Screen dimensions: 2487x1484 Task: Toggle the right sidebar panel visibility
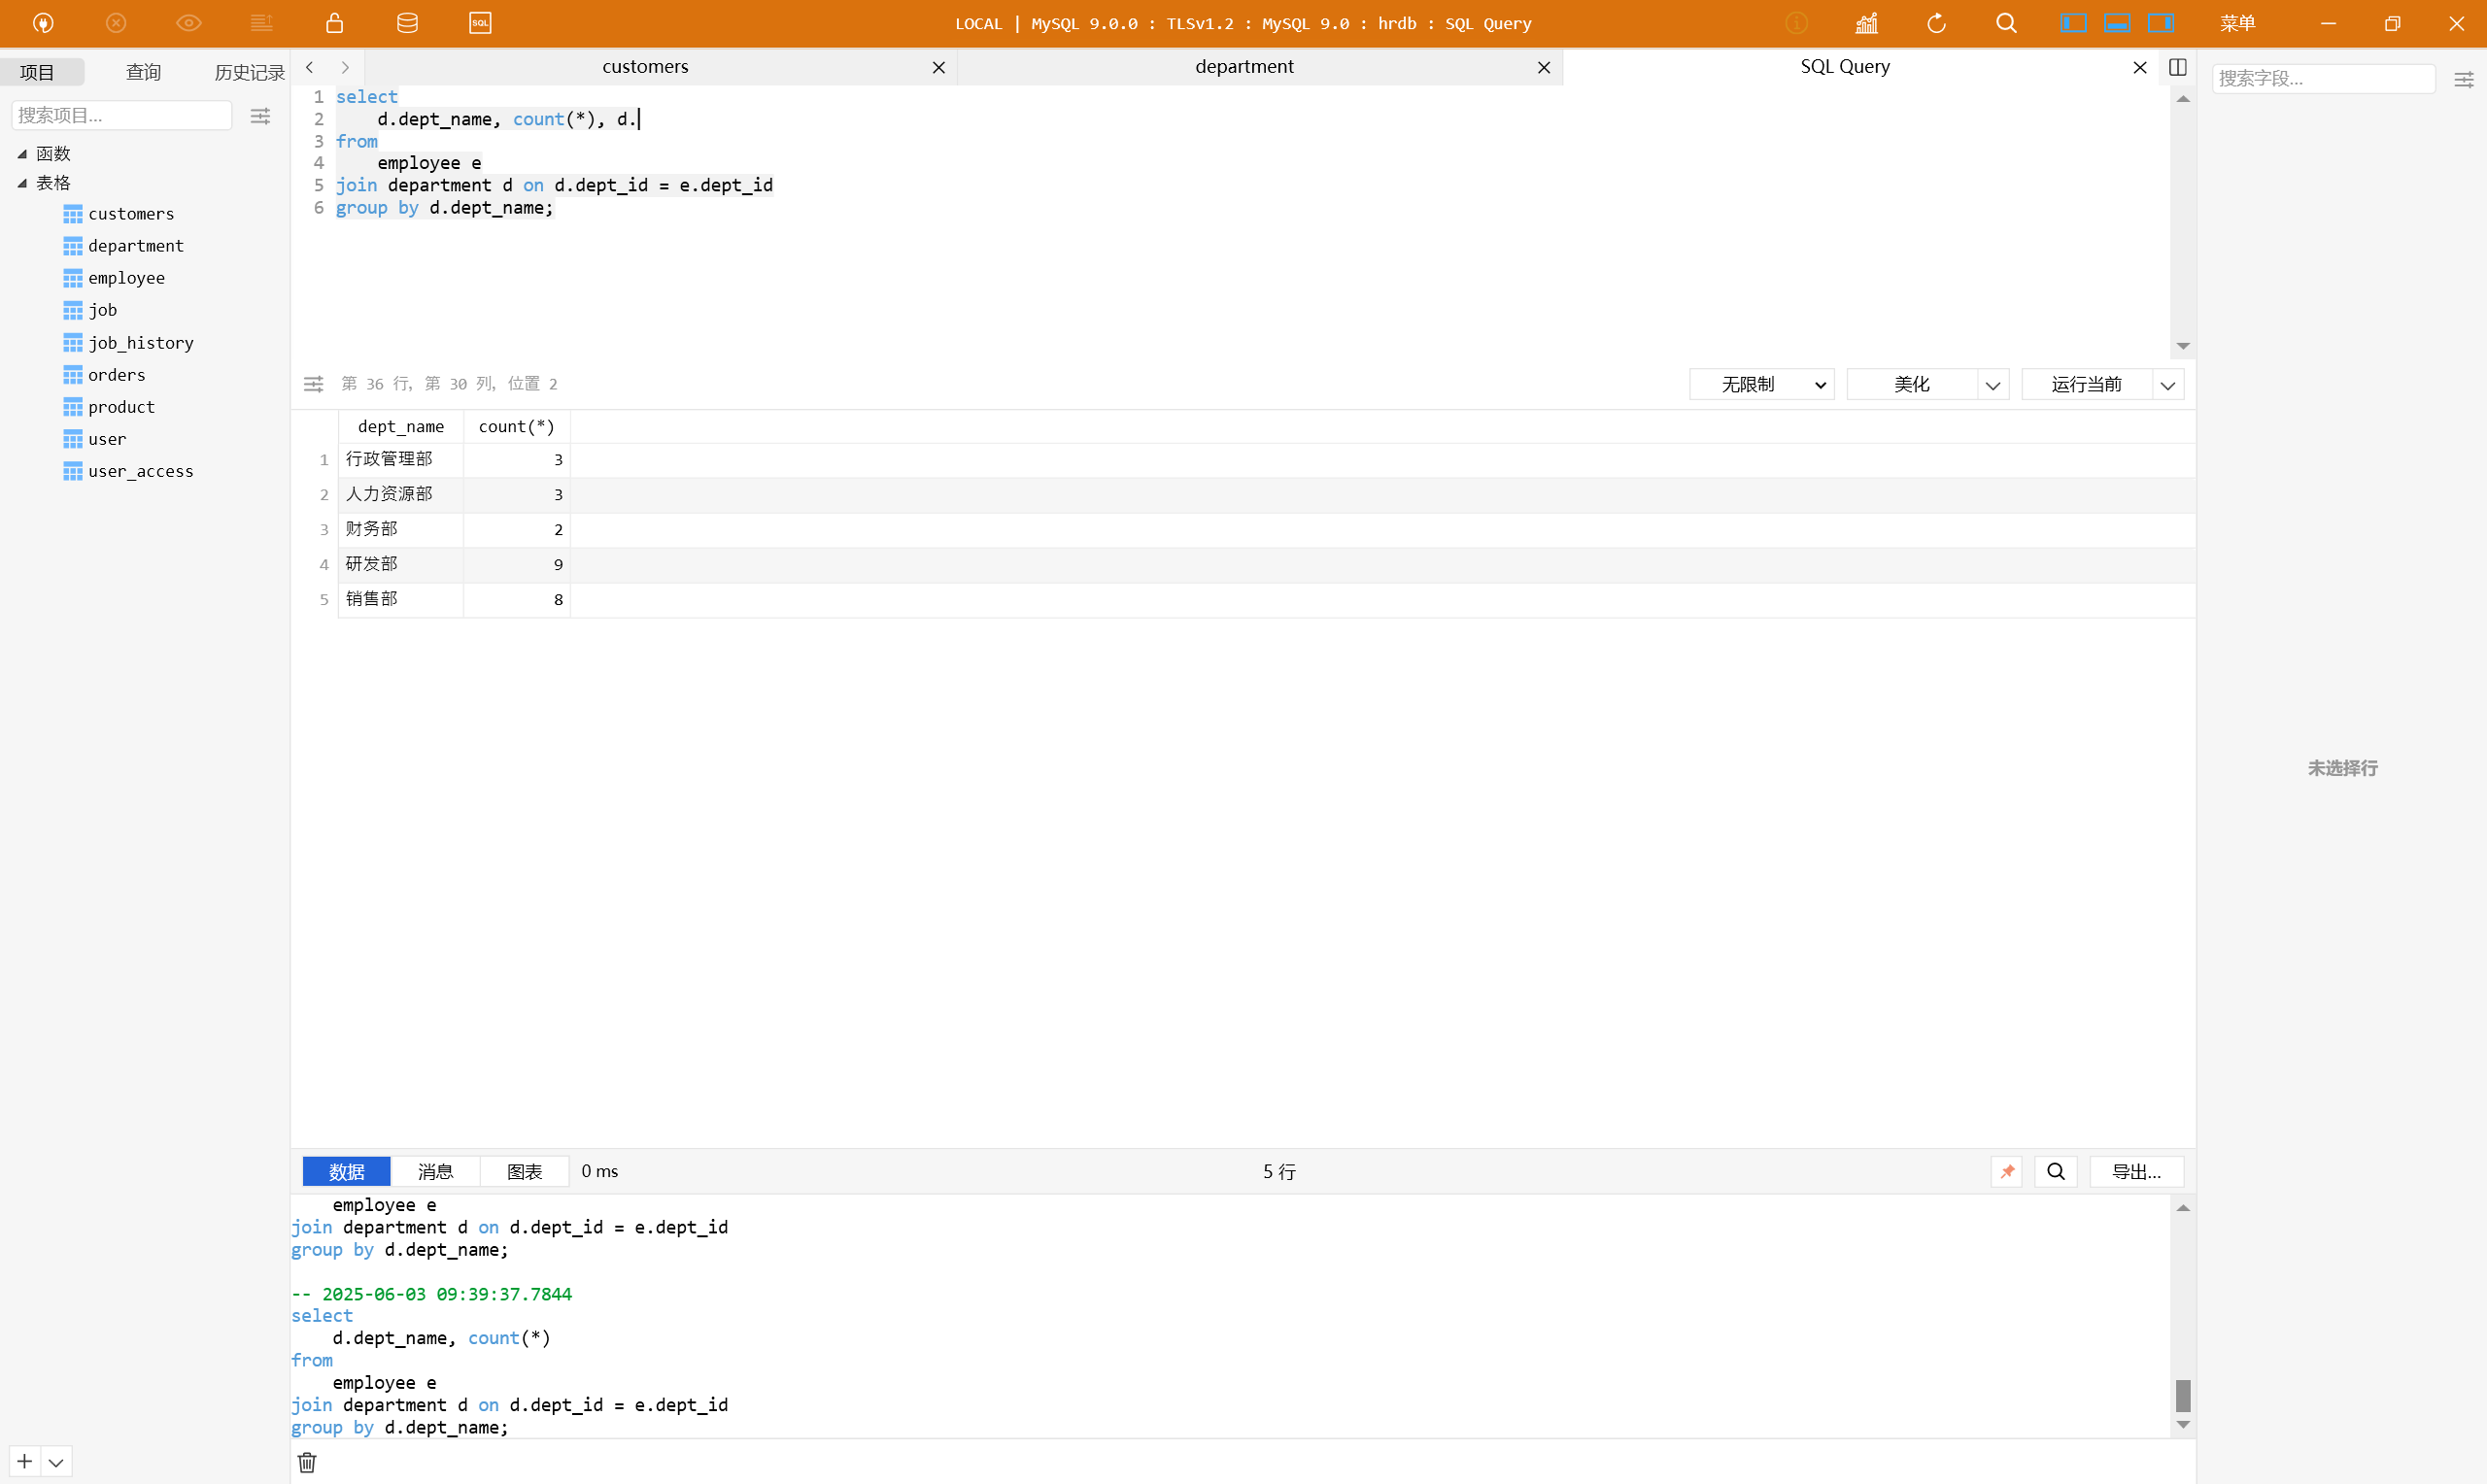pos(2160,23)
